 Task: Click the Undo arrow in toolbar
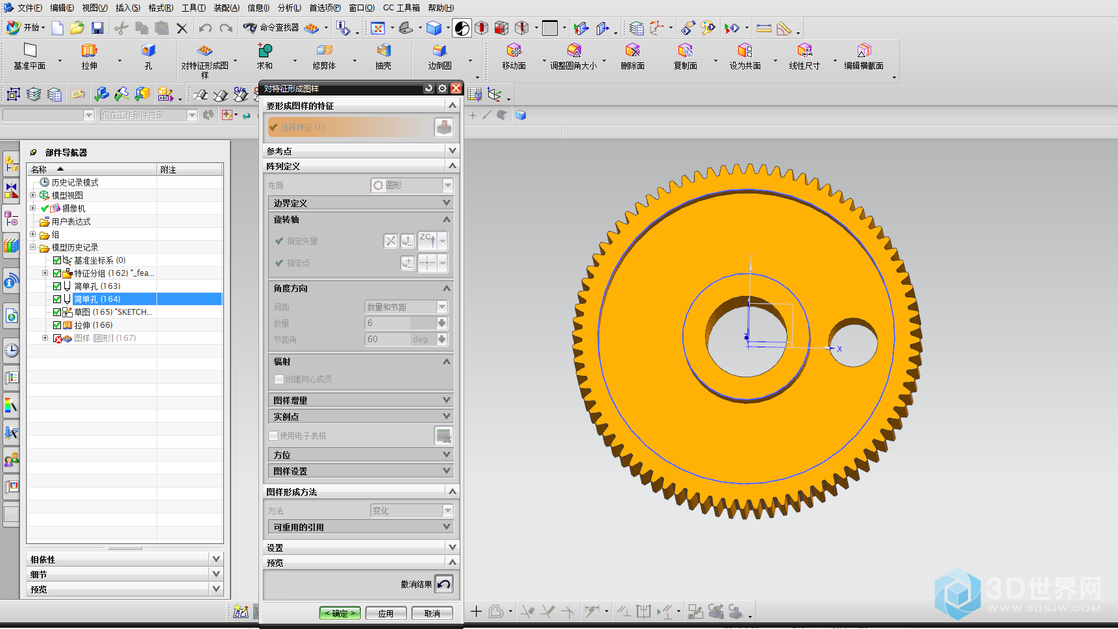tap(205, 28)
